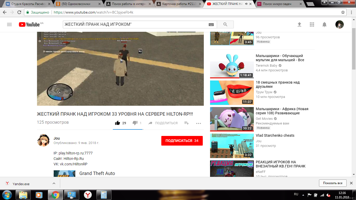356x200 pixels.
Task: Open the Yandex.exe download item
Action: point(21,184)
